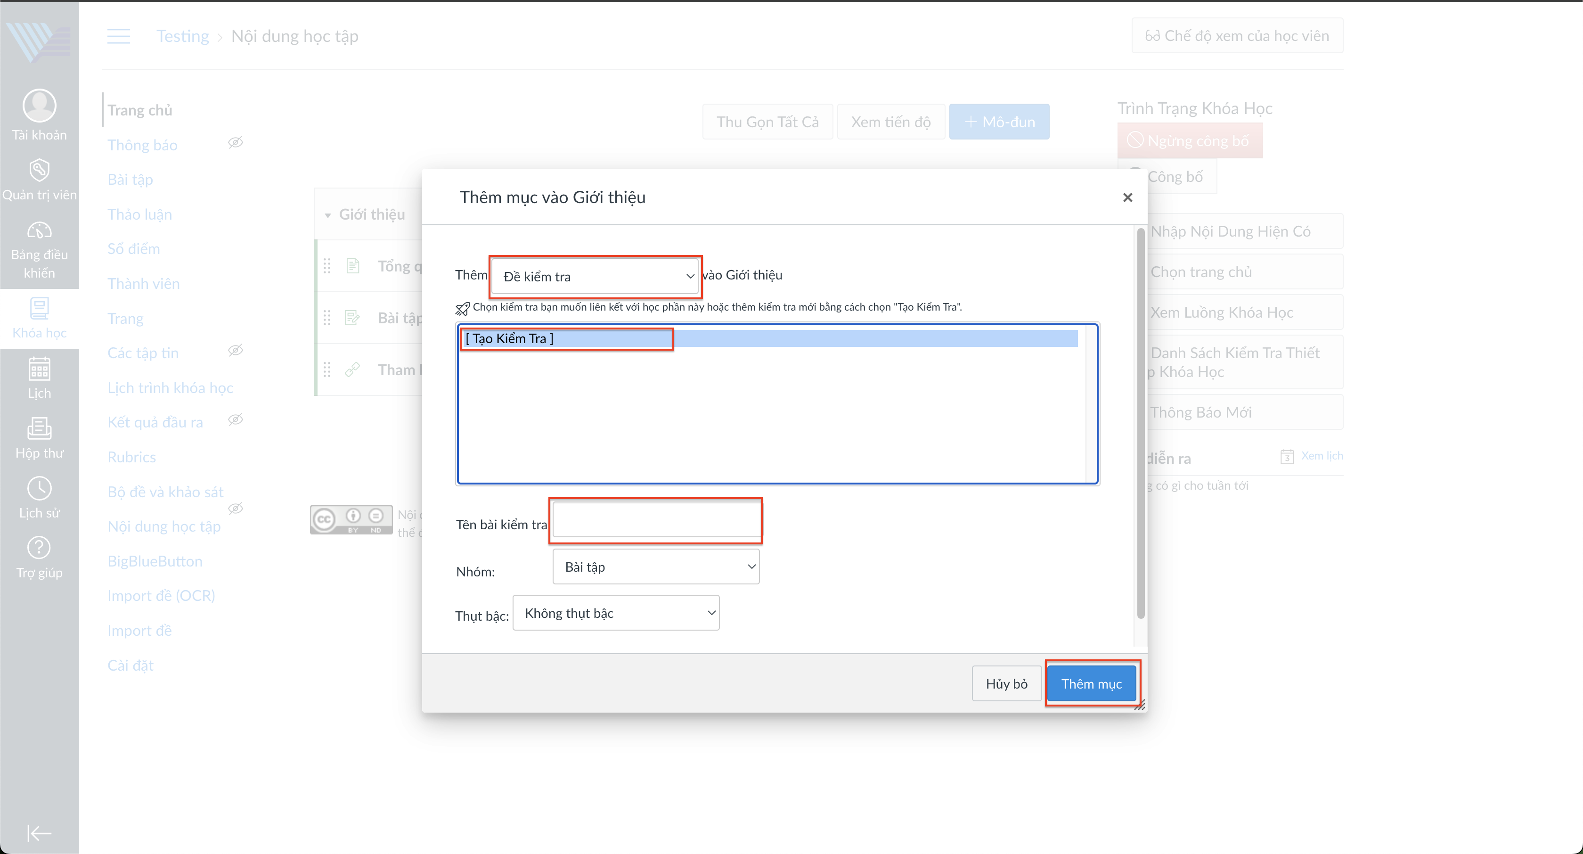1583x854 pixels.
Task: Click the Quản trị viên admin shield icon
Action: (39, 170)
